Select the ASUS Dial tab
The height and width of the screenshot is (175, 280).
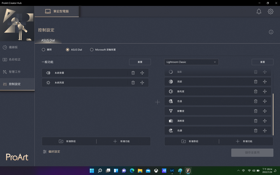48,40
